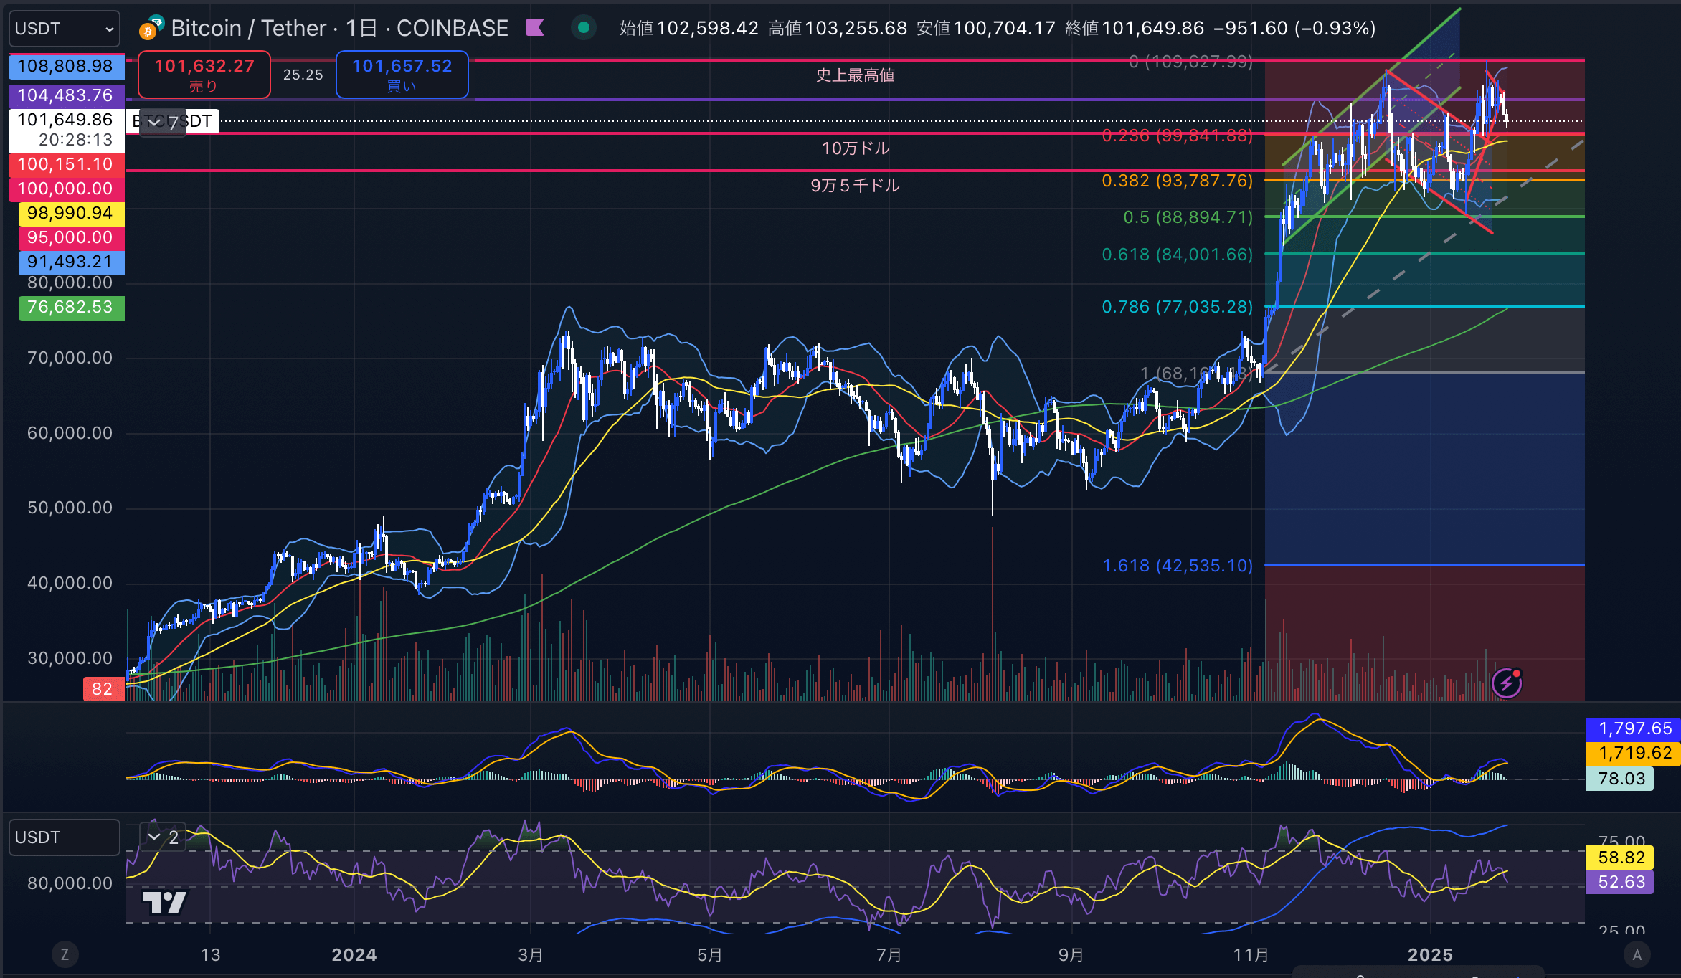This screenshot has width=1681, height=978.
Task: Click the 108,808.98 blue price label
Action: [x=66, y=67]
